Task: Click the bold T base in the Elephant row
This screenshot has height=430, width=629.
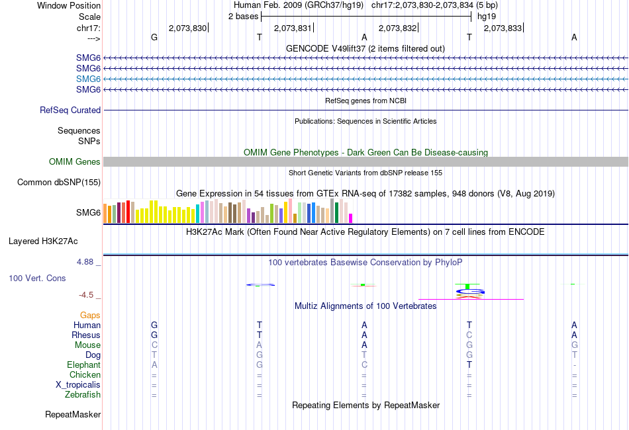Action: (x=469, y=365)
